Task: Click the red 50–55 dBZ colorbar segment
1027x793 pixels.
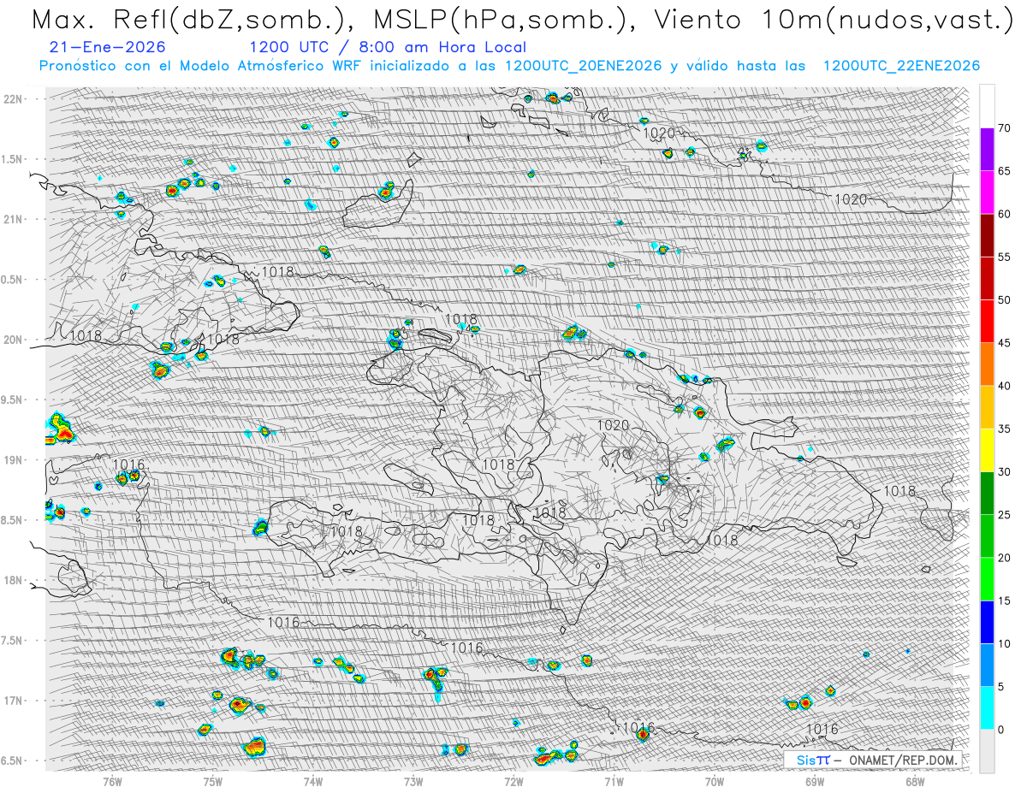Action: click(987, 278)
